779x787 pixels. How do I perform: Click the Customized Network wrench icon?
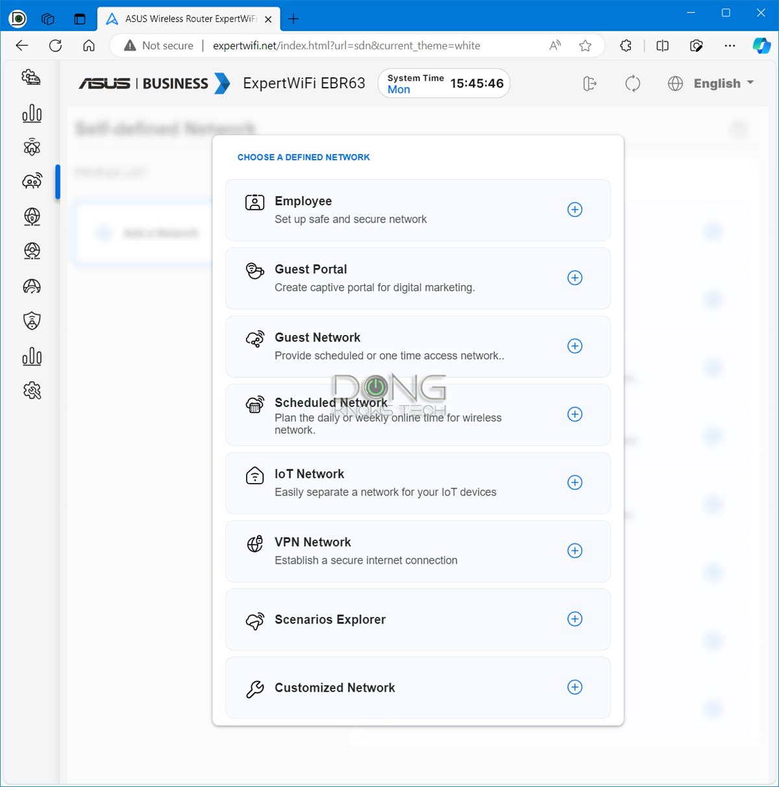click(254, 689)
